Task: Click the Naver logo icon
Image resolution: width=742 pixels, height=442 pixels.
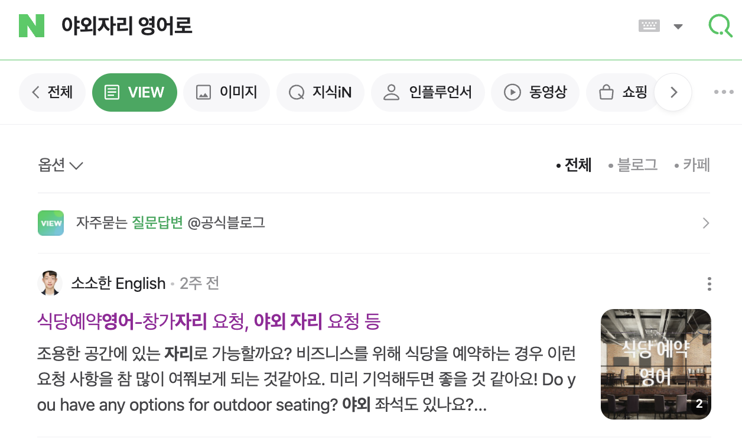Action: tap(32, 26)
